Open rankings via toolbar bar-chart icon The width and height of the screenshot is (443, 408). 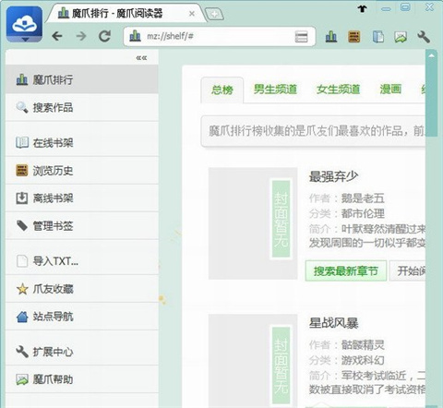coord(331,37)
